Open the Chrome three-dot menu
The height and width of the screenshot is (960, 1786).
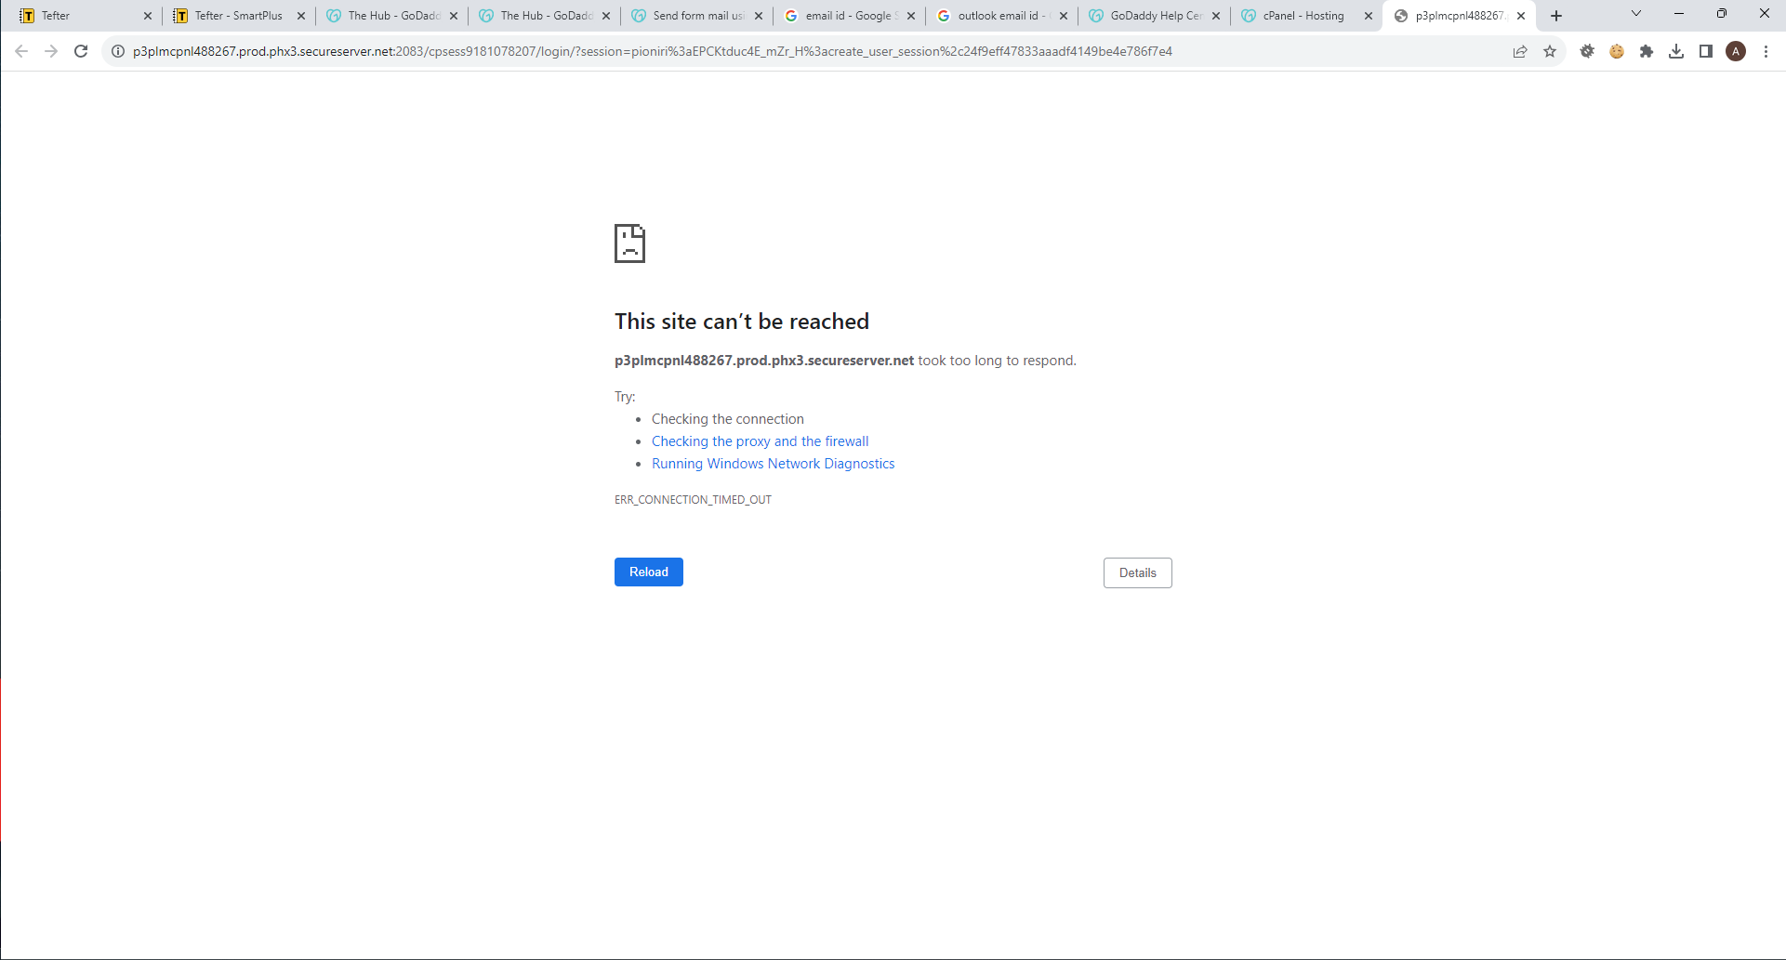(x=1766, y=51)
